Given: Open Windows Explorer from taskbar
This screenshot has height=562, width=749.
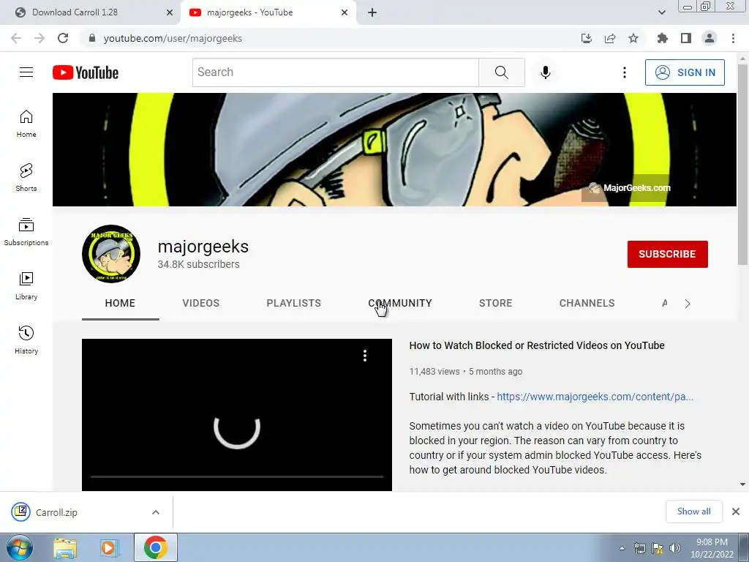Looking at the screenshot, I should [65, 547].
